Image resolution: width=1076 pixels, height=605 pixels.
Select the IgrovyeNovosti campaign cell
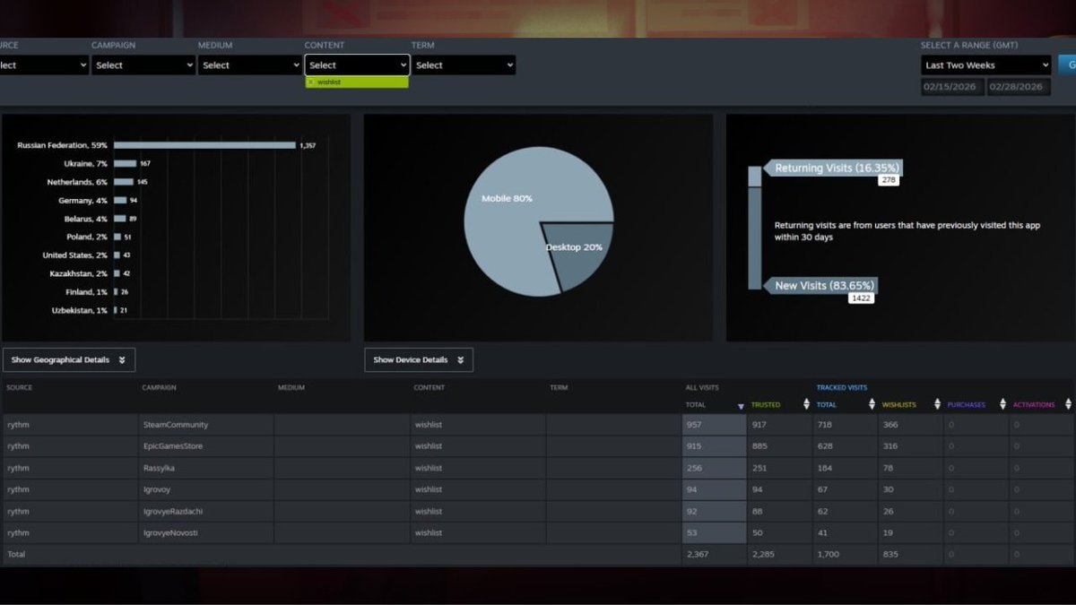(206, 532)
